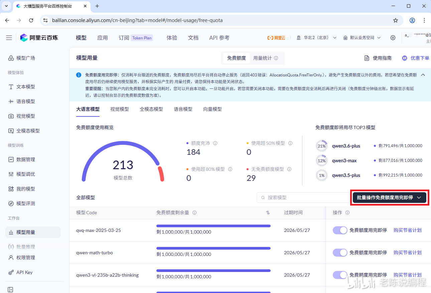This screenshot has width=431, height=293.
Task: Open the 华北2（北京） region dropdown
Action: pyautogui.click(x=317, y=38)
